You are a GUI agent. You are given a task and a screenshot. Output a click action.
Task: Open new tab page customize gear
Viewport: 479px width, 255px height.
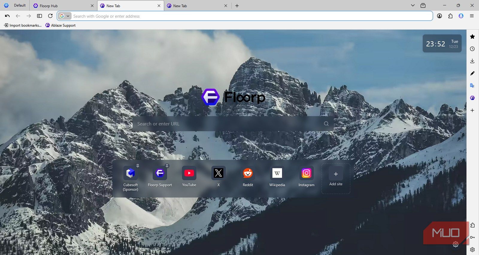456,245
